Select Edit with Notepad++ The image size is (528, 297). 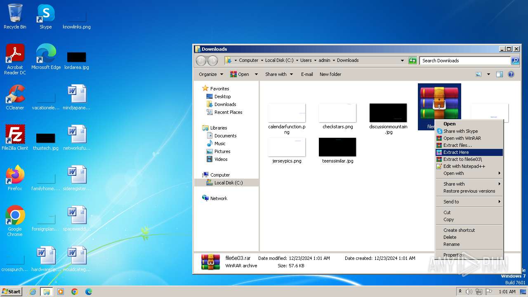469,166
